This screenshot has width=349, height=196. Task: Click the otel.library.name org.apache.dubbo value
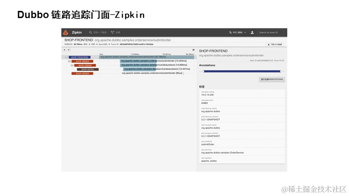click(211, 111)
